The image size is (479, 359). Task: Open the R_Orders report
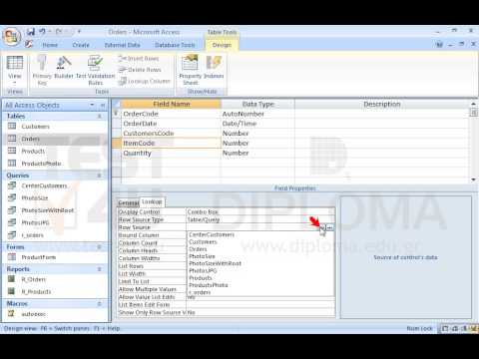(x=33, y=279)
